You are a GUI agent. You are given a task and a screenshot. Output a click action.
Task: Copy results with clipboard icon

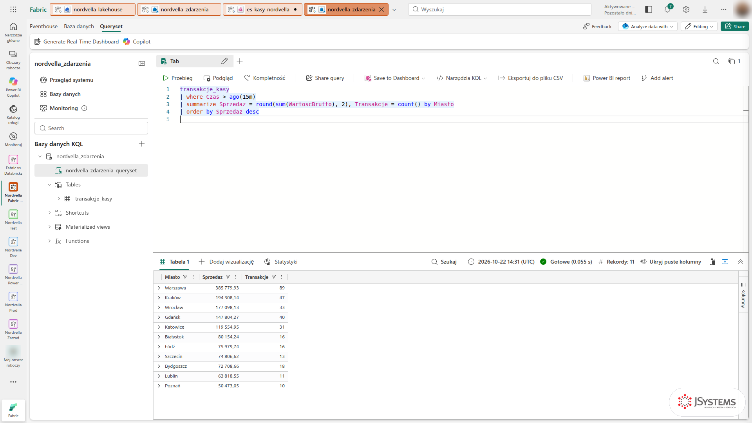[x=712, y=262]
